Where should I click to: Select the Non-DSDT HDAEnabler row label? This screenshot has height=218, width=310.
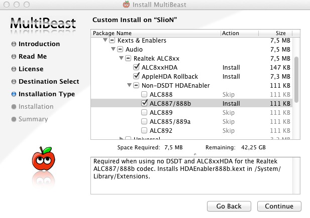click(x=175, y=85)
